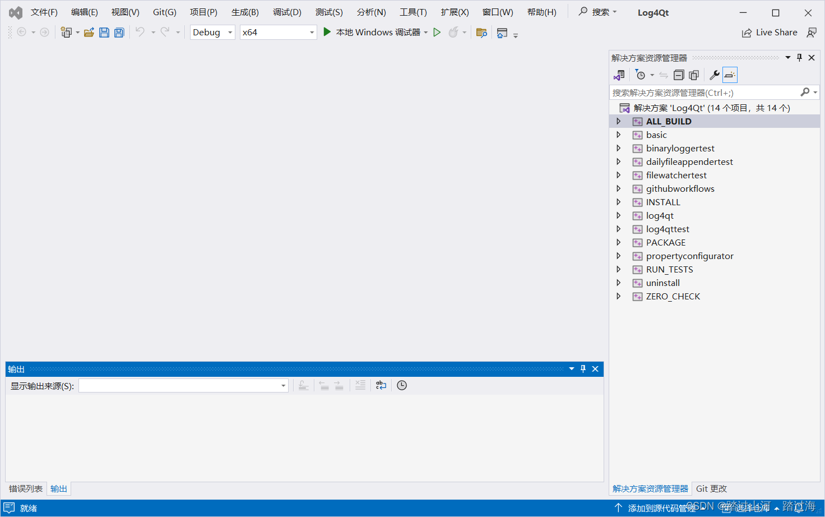Click the Open File folder icon
This screenshot has height=517, width=825.
[x=89, y=33]
